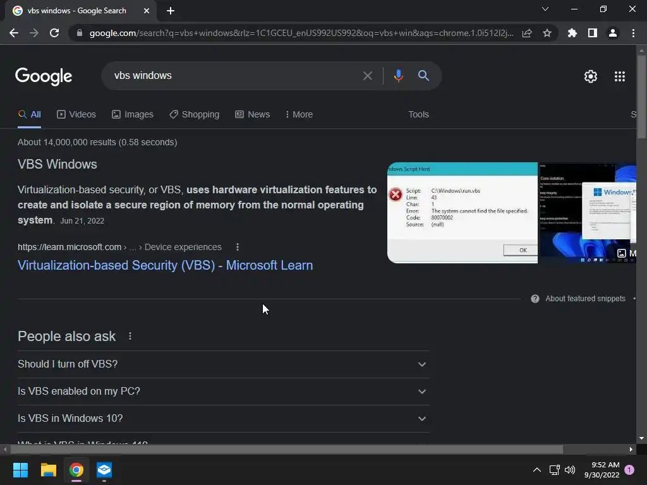647x485 pixels.
Task: Open Windows Script Host error thumbnail
Action: coord(462,213)
